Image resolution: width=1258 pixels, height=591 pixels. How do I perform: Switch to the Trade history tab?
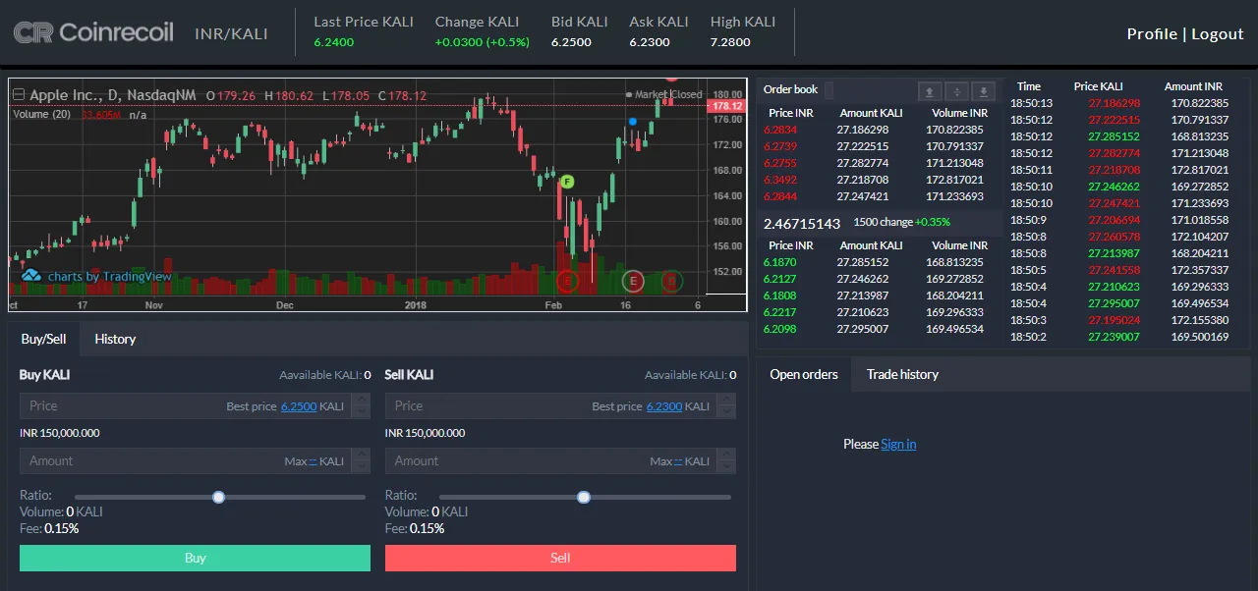pos(902,374)
